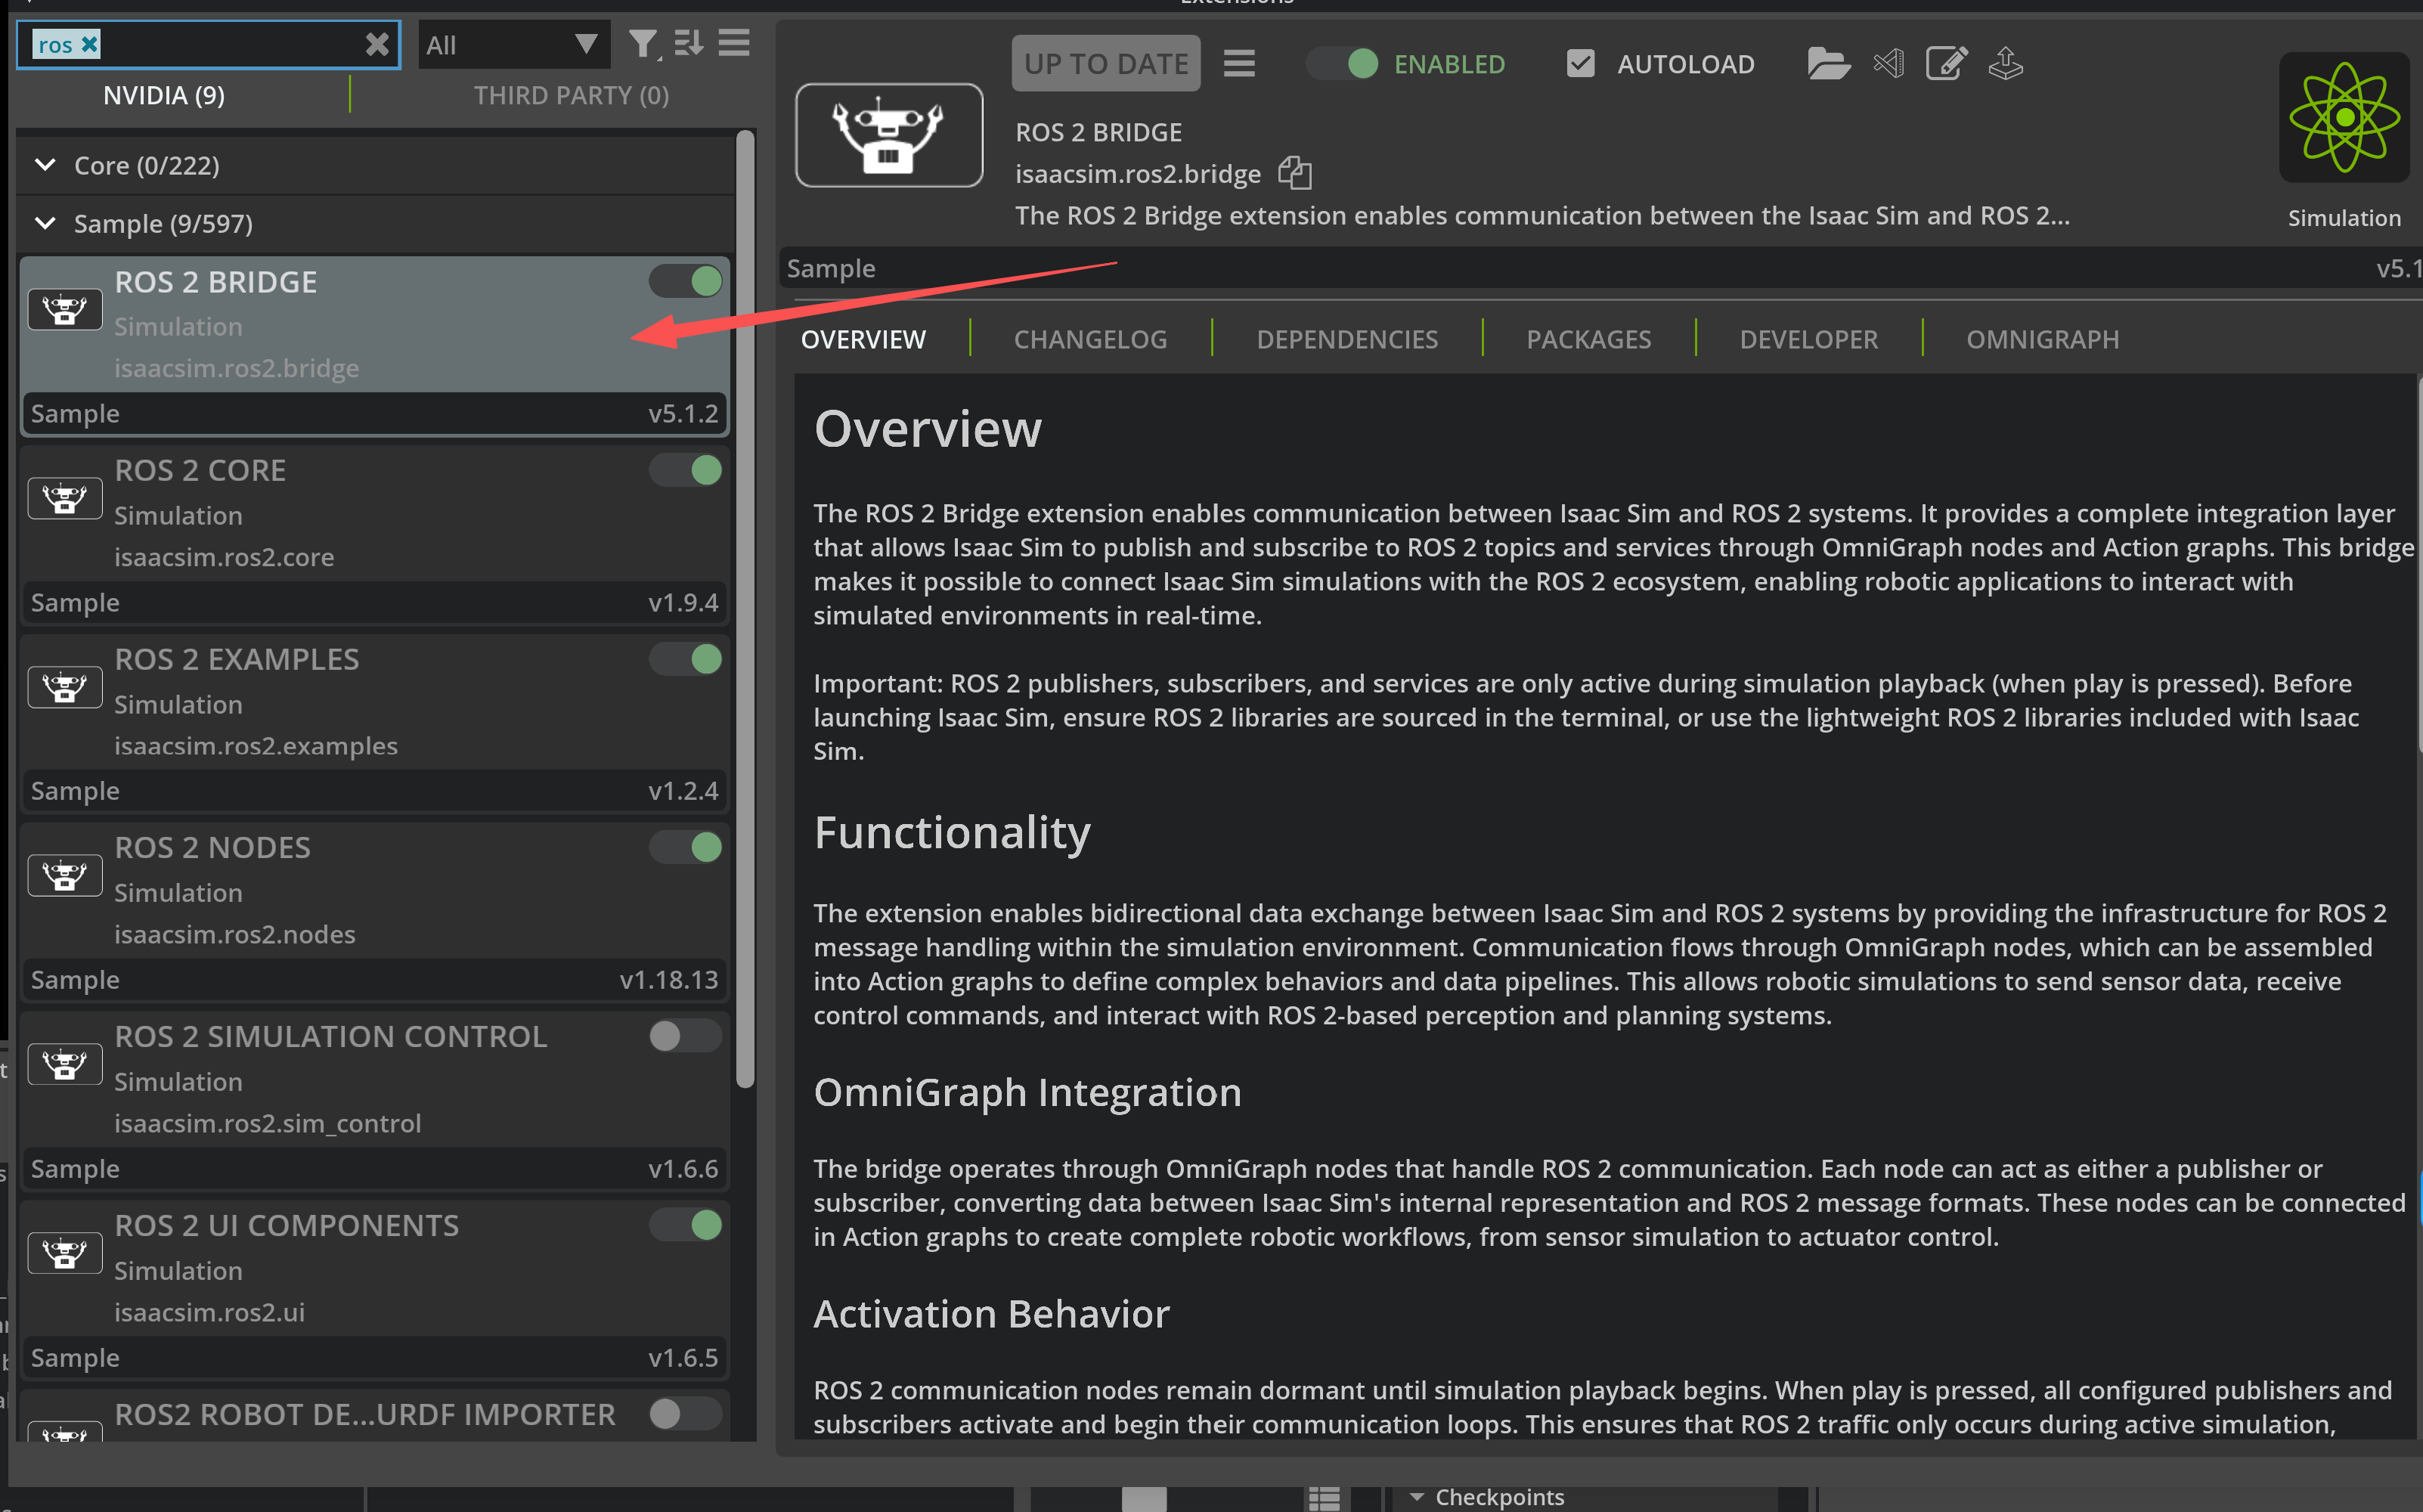Select the ROS 2 NODES extension entry
Image resolution: width=2423 pixels, height=1512 pixels.
(x=375, y=913)
